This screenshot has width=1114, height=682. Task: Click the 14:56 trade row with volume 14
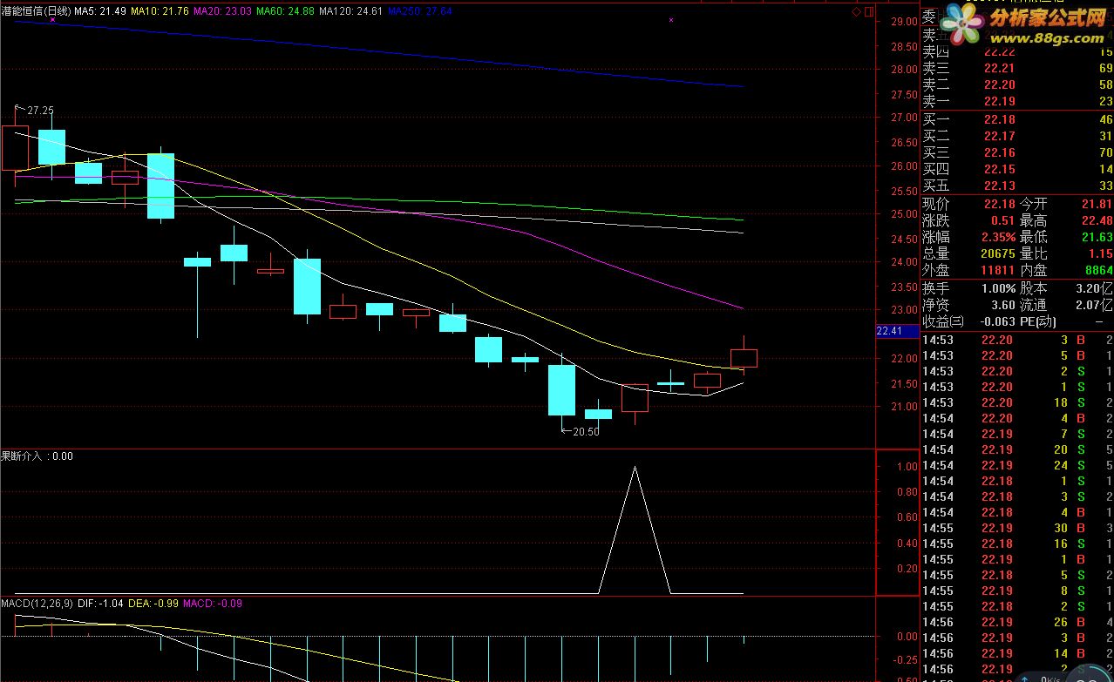1017,653
